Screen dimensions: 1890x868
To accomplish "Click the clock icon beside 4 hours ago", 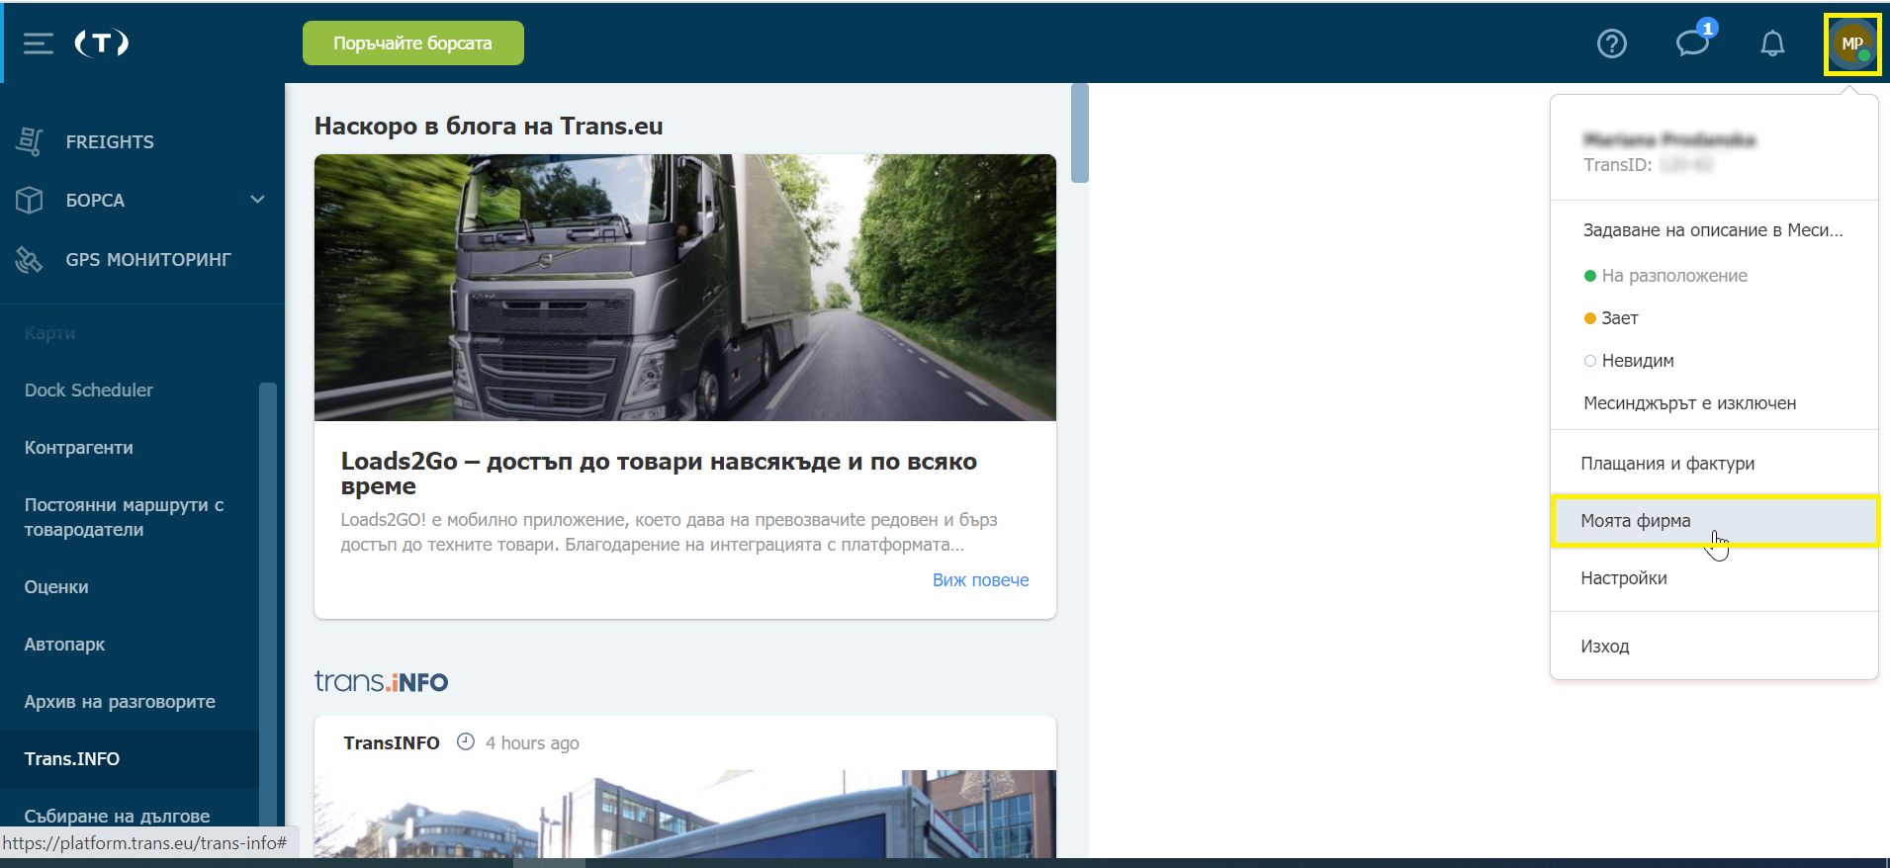I will (x=465, y=741).
